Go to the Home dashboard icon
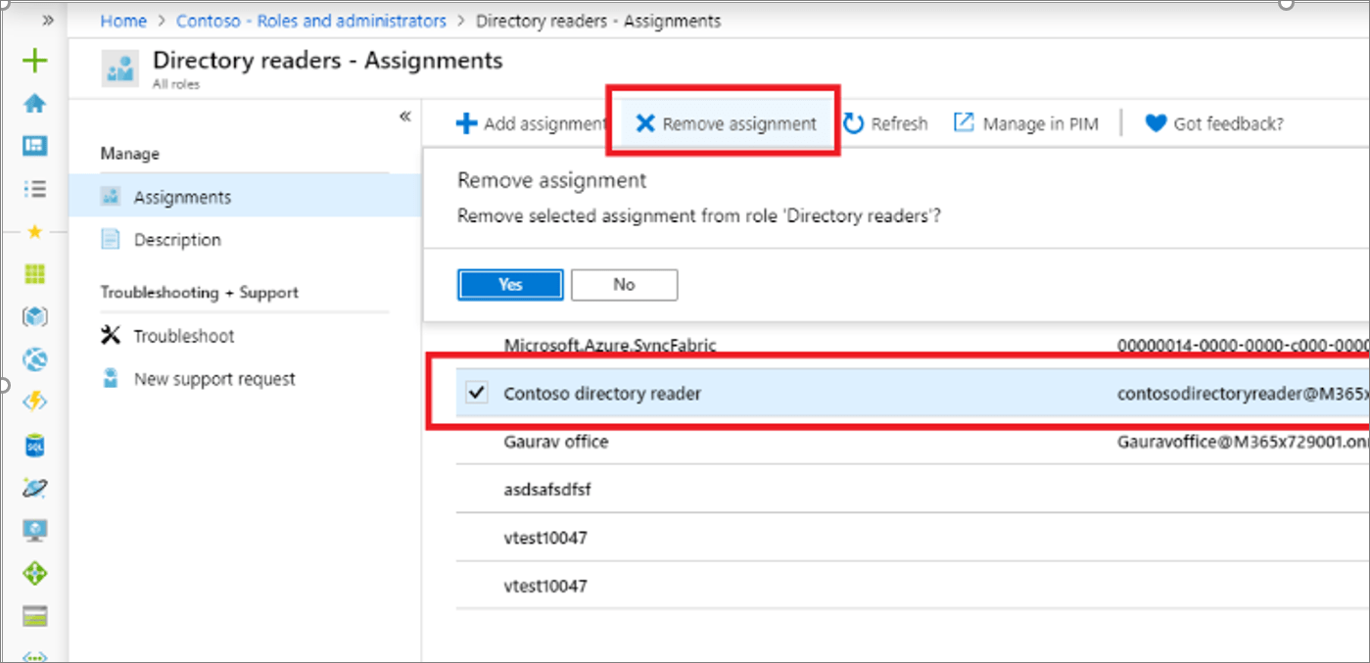Screen dimensions: 1370x663 pos(35,101)
